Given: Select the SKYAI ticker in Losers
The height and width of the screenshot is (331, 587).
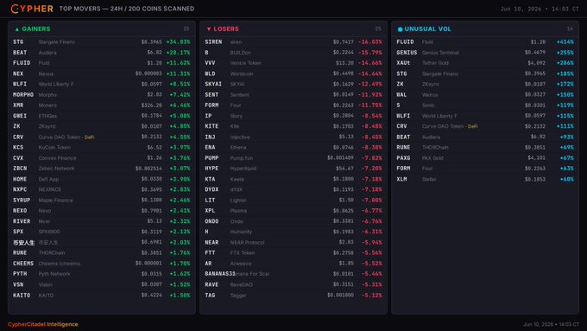Looking at the screenshot, I should pos(213,84).
